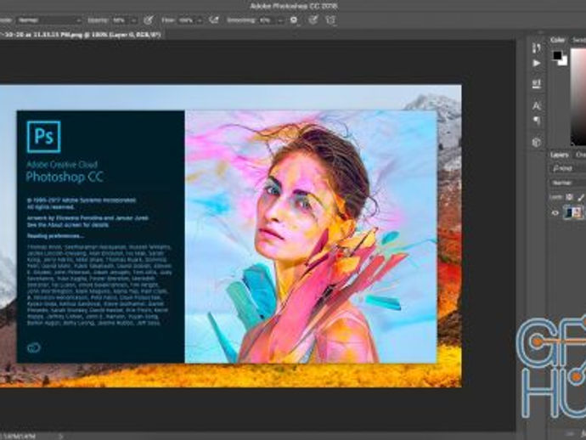Viewport: 586px width, 440px height.
Task: Click the Opacity percentage field in options bar
Action: point(120,20)
